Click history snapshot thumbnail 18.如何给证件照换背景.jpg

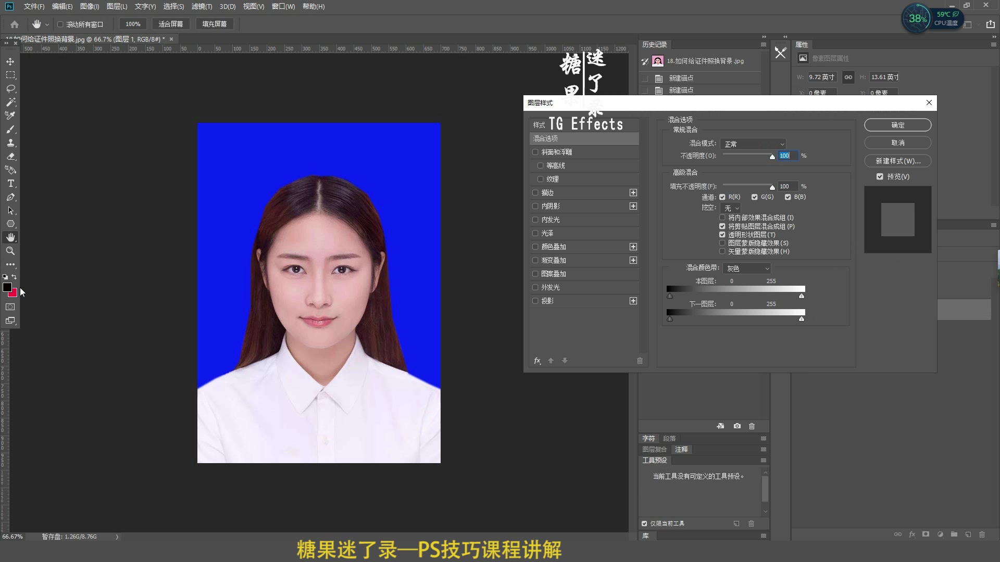pos(658,61)
